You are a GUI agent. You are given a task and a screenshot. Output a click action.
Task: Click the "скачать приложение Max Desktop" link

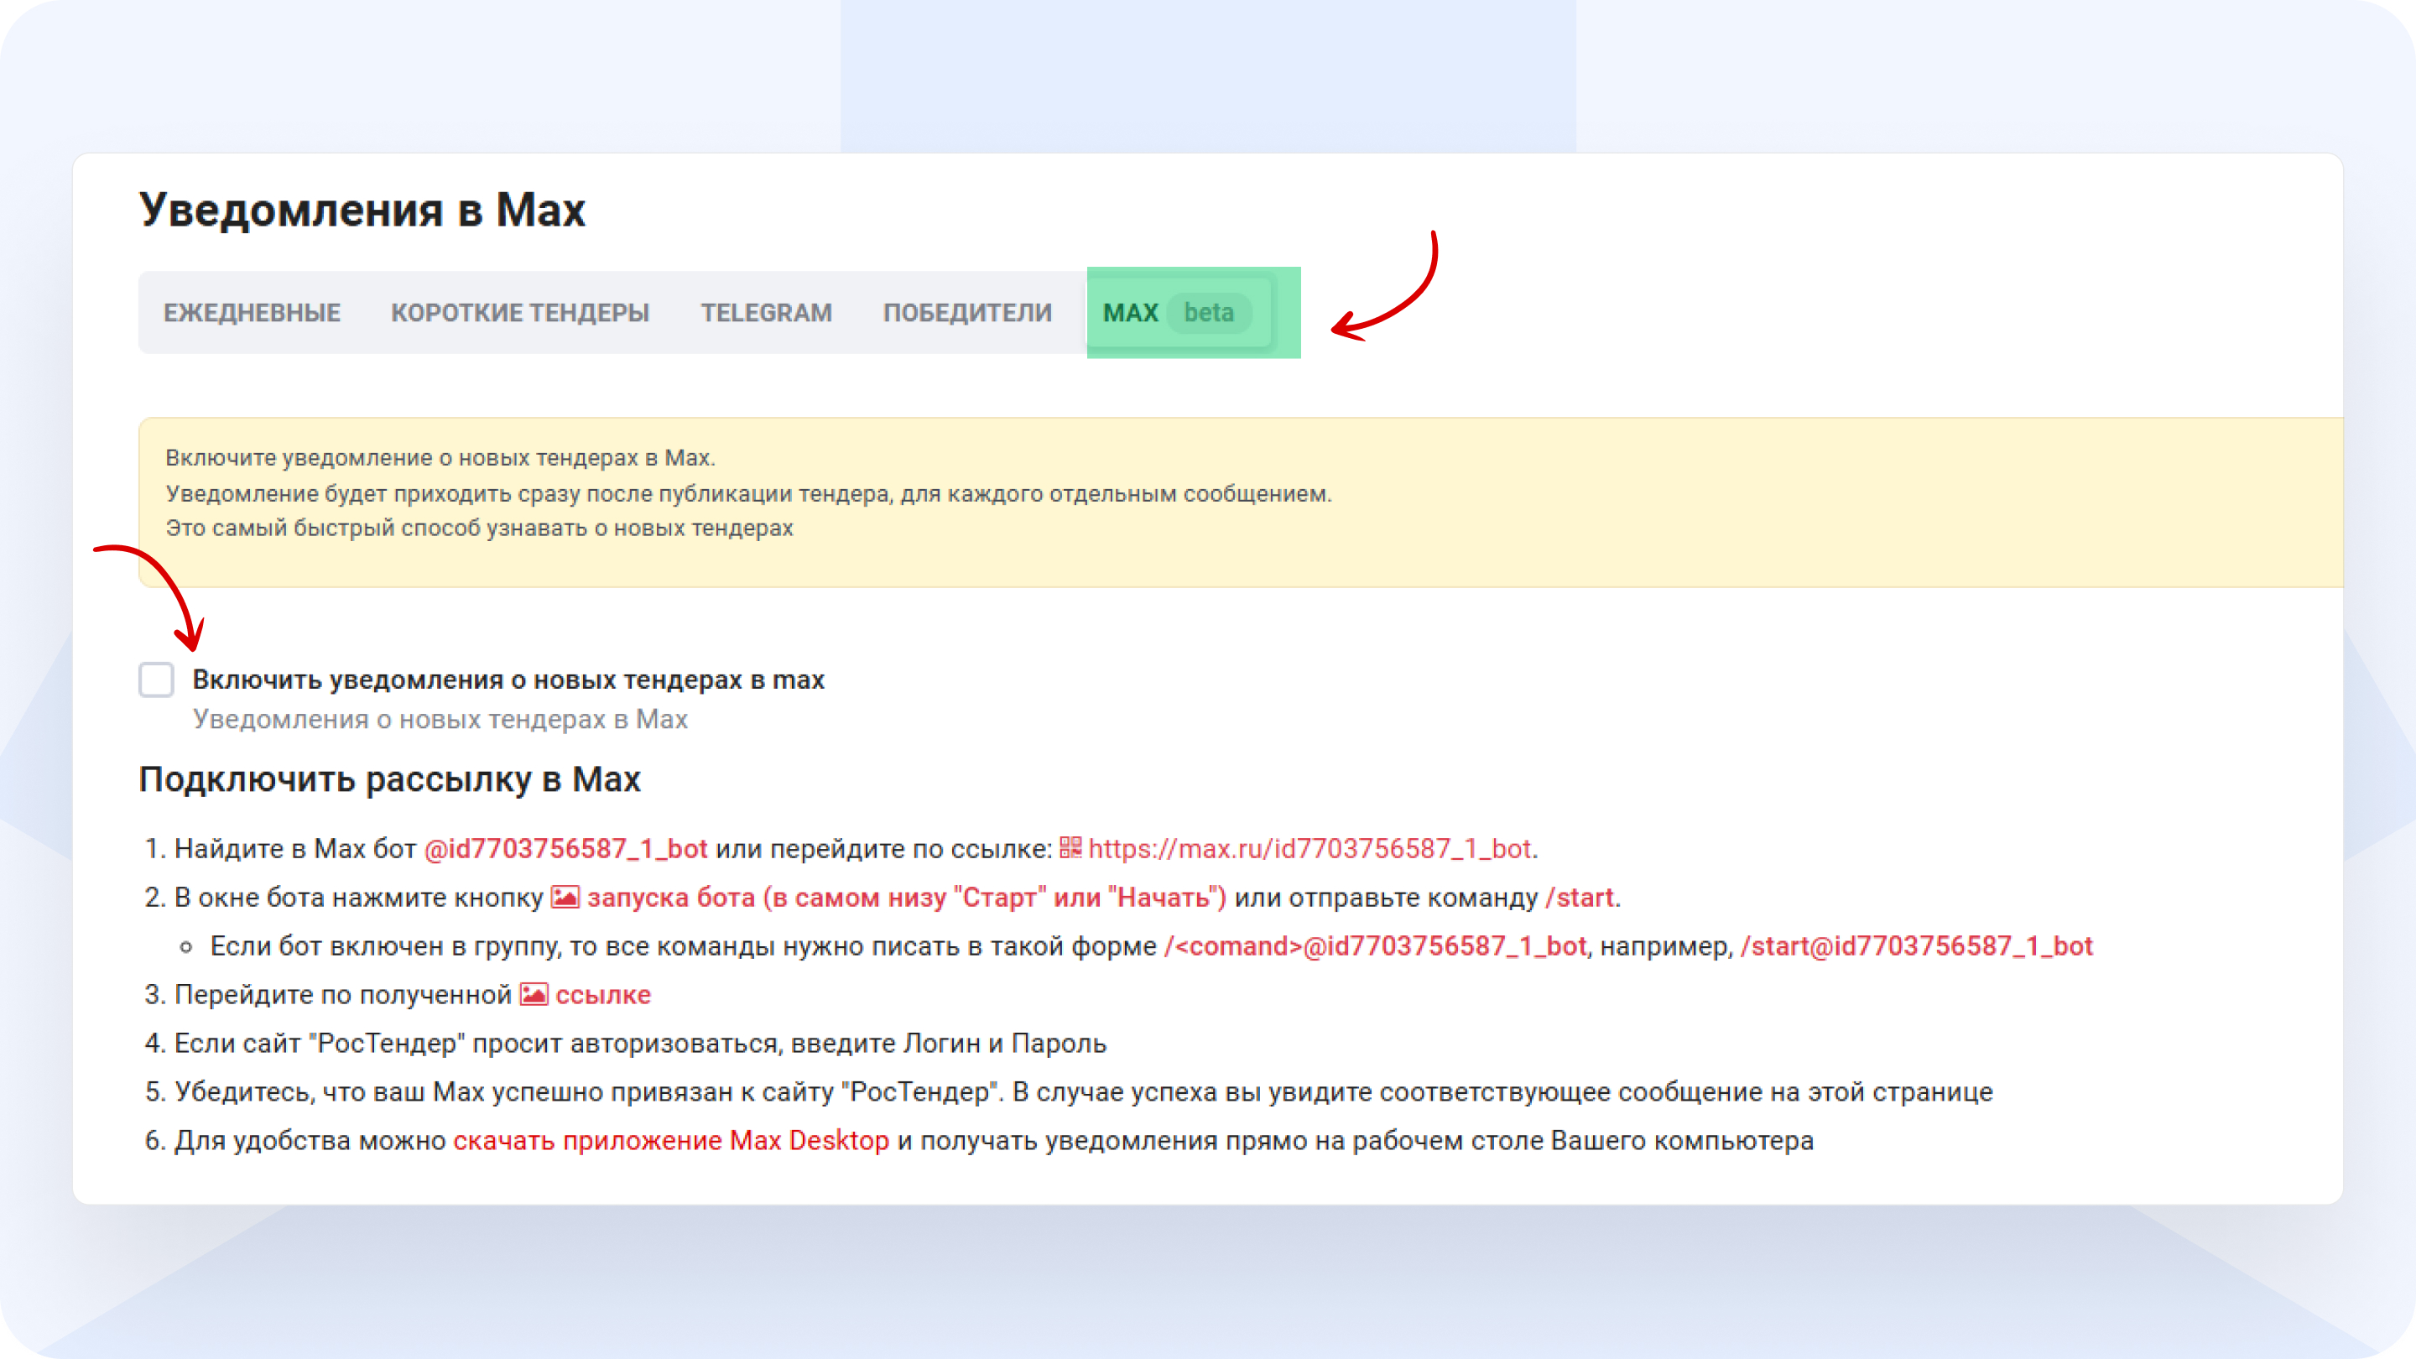tap(669, 1142)
